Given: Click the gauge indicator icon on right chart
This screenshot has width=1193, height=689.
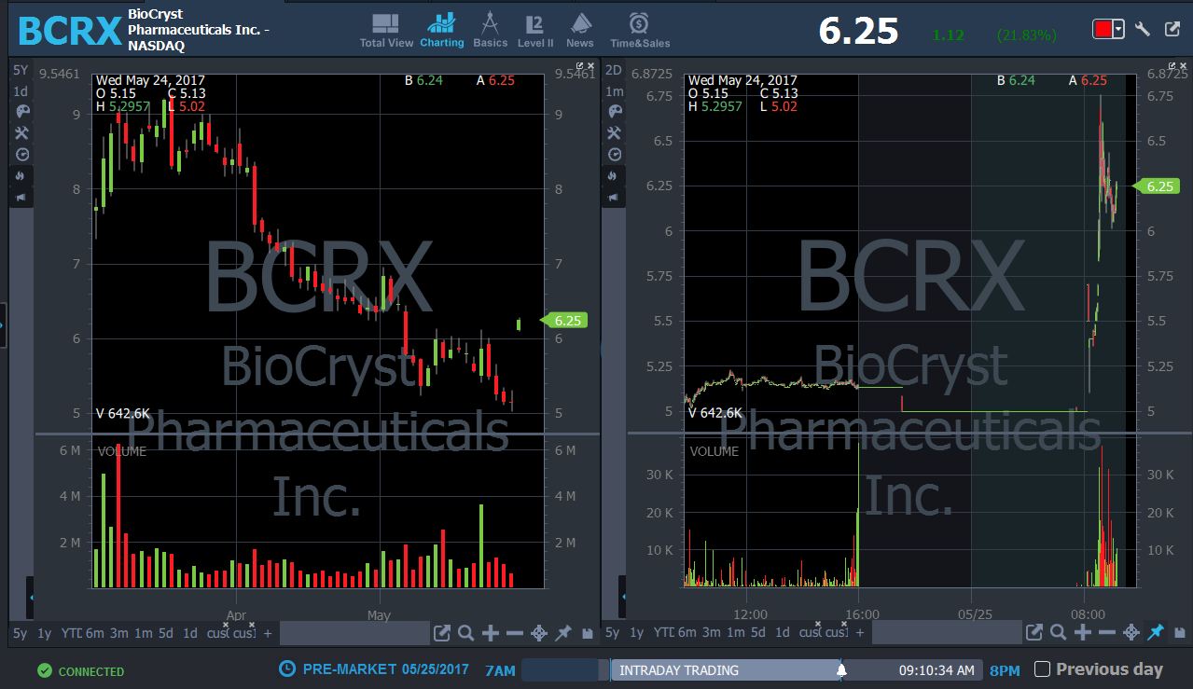Looking at the screenshot, I should click(x=615, y=155).
